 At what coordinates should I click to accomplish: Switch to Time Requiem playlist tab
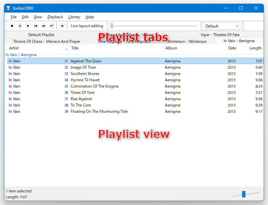124,41
